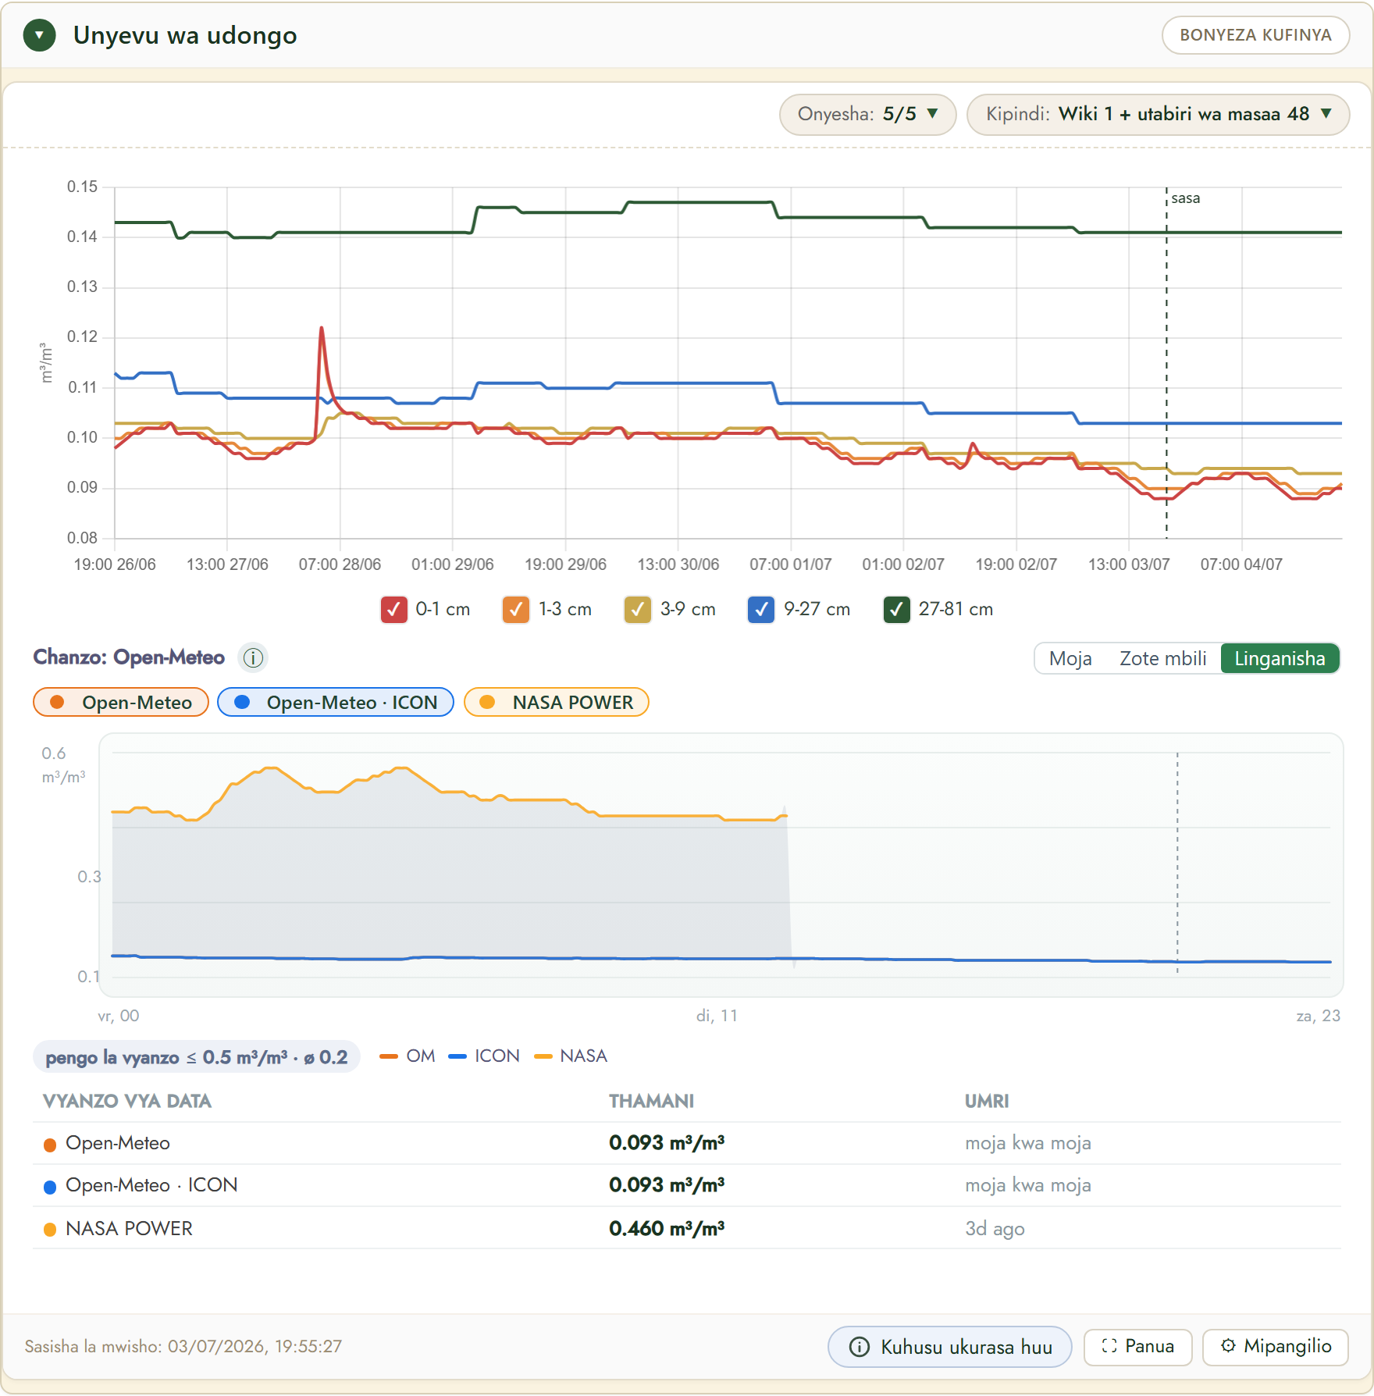The width and height of the screenshot is (1374, 1396).
Task: Click the NASA POWER table row
Action: (687, 1228)
